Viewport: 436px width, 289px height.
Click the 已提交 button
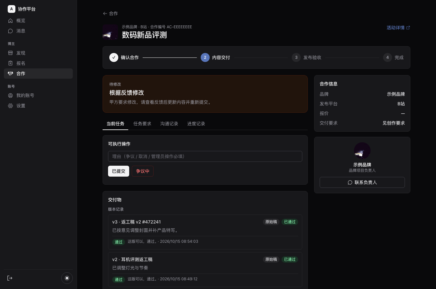point(119,171)
